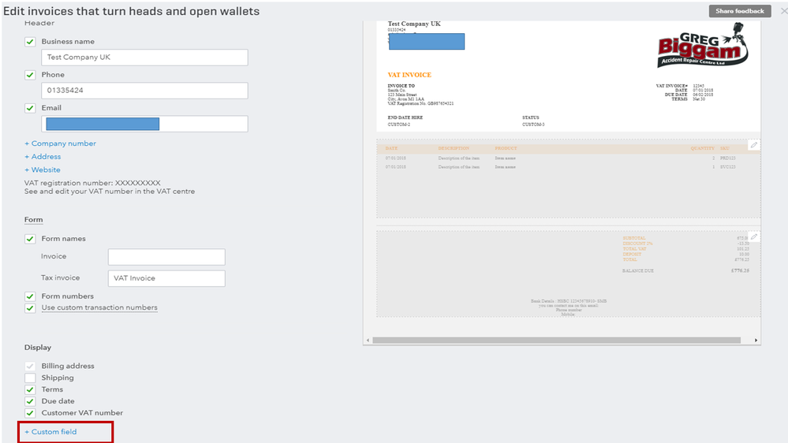The height and width of the screenshot is (443, 788).
Task: Toggle the Customer VAT number checkbox
Action: (x=30, y=413)
